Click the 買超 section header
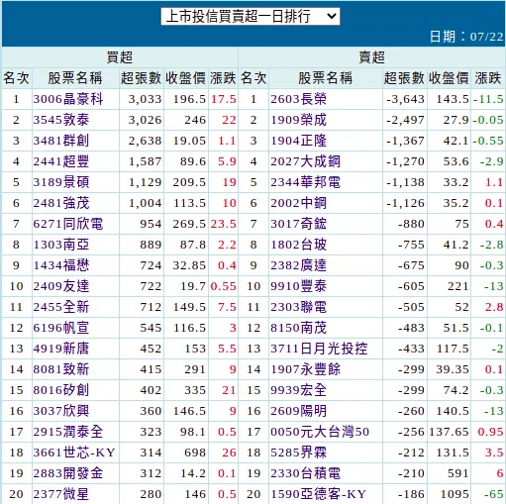 (120, 57)
